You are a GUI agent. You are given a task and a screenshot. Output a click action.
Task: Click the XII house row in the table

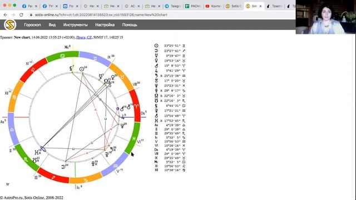point(170,170)
